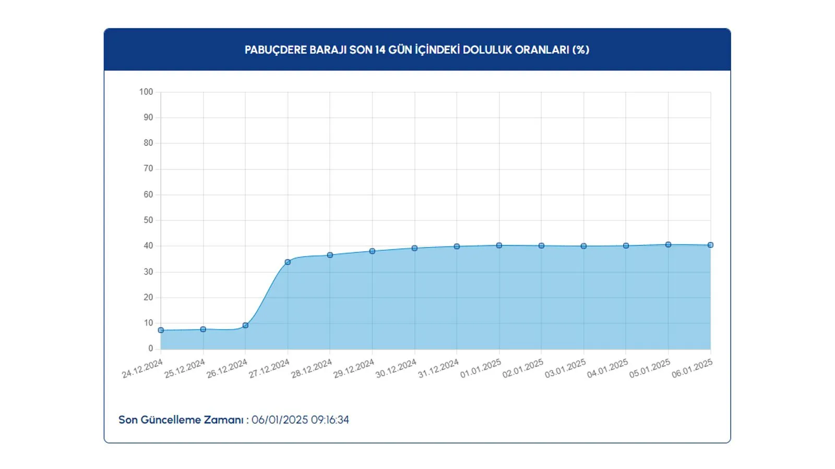Click the 01.01.2025 x-axis date label
Screen dimensions: 835x469
[x=480, y=369]
